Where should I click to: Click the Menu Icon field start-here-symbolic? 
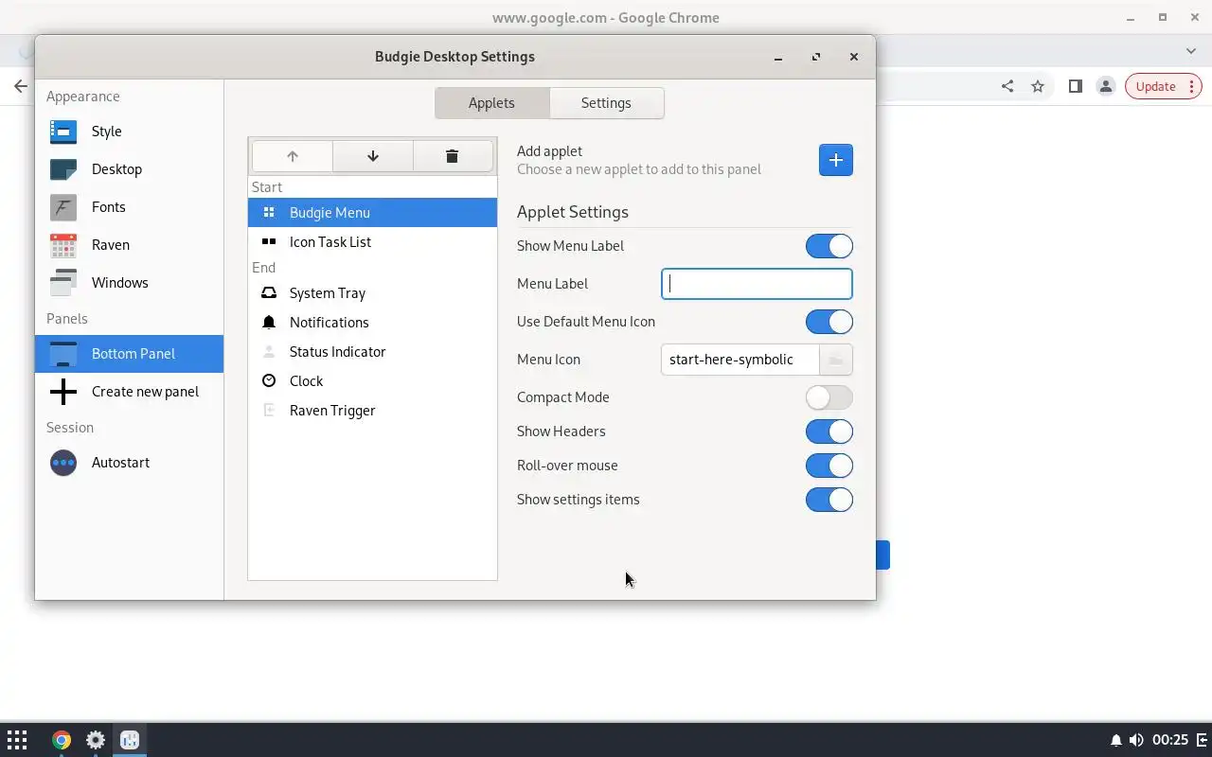[x=740, y=360]
